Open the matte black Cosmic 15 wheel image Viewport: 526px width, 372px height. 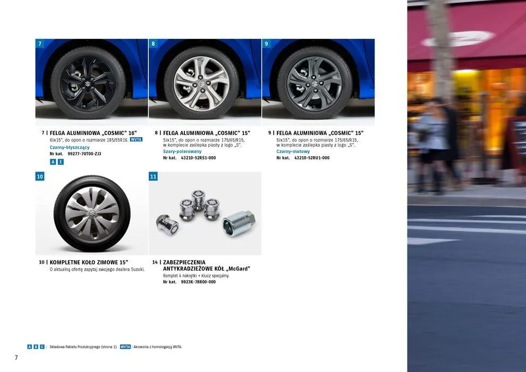tap(318, 82)
